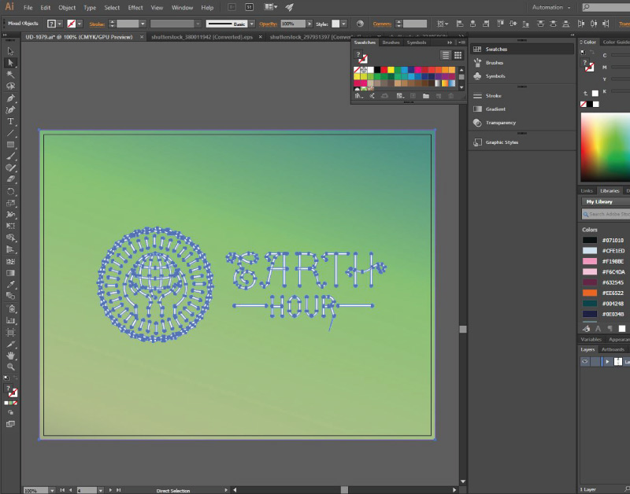Switch Swatches panel to list view
The height and width of the screenshot is (494, 630).
click(x=445, y=55)
